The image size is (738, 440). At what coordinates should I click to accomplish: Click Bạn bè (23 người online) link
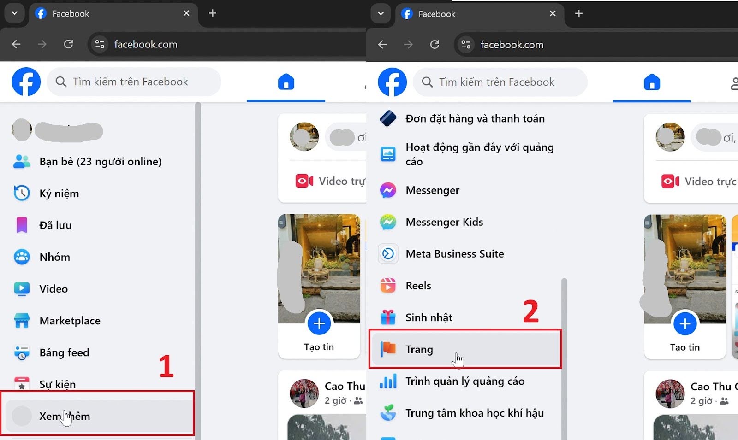pyautogui.click(x=100, y=162)
